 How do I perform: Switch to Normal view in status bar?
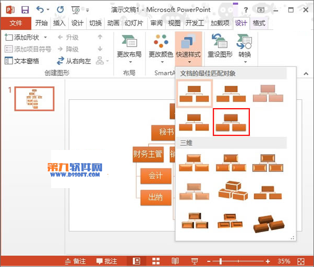tap(137, 261)
